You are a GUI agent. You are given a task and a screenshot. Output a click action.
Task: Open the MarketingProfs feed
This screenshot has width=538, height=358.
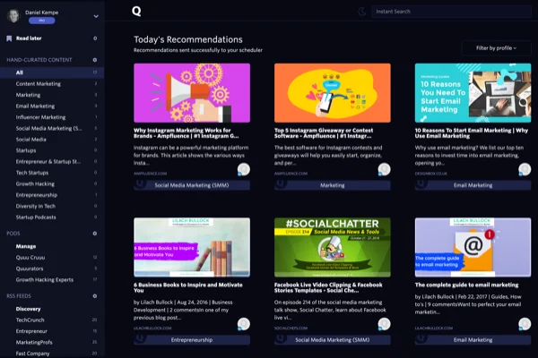[x=52, y=342]
